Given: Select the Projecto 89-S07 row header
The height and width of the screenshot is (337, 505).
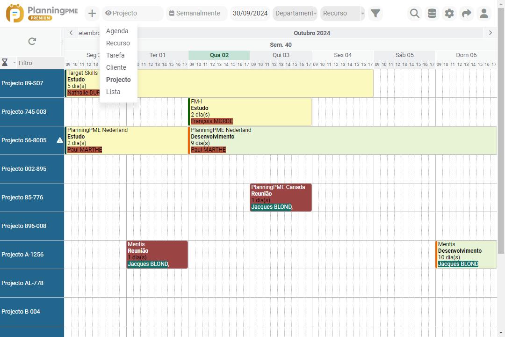Looking at the screenshot, I should coord(32,83).
